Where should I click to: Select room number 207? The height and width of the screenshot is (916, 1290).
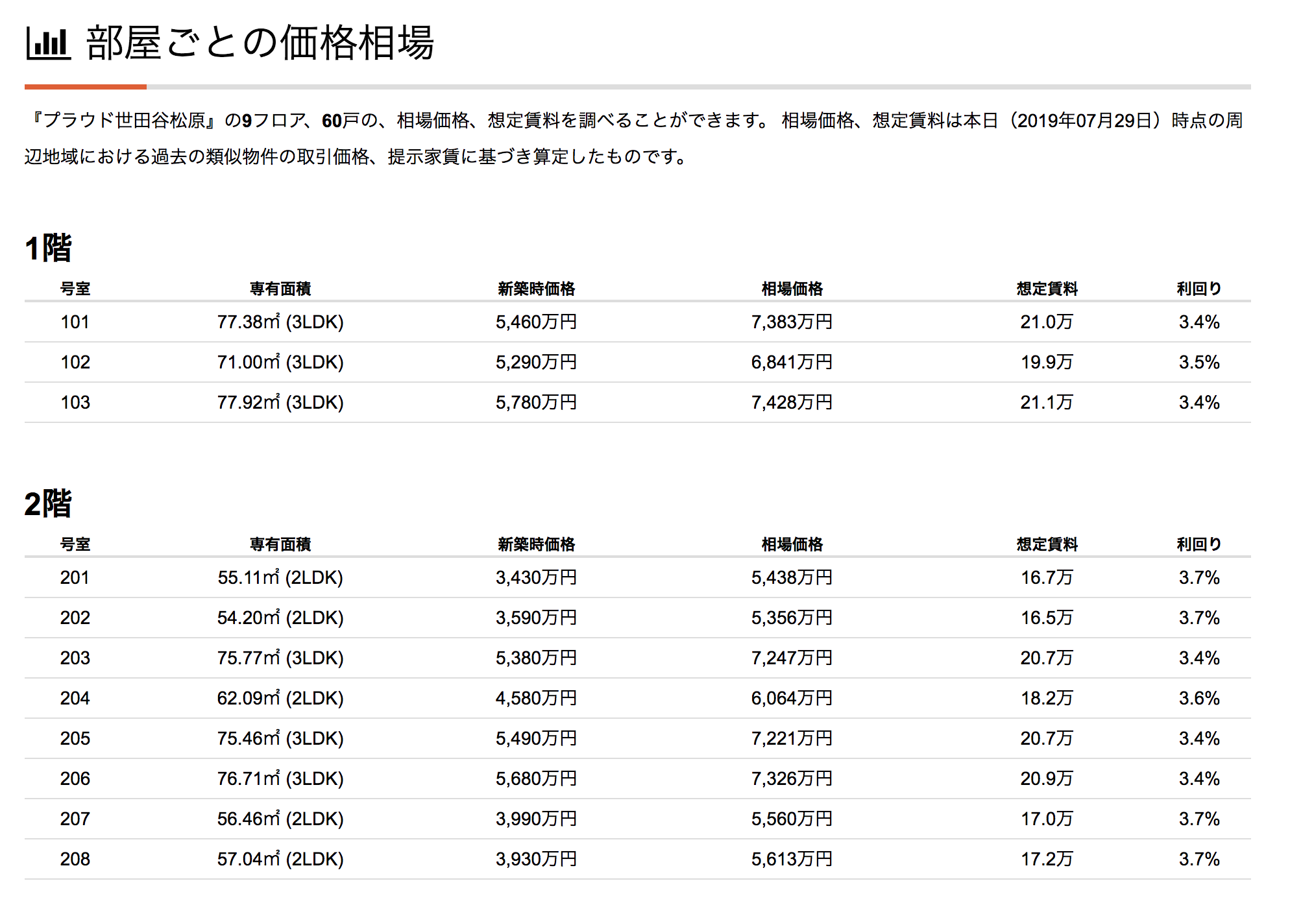(x=75, y=819)
